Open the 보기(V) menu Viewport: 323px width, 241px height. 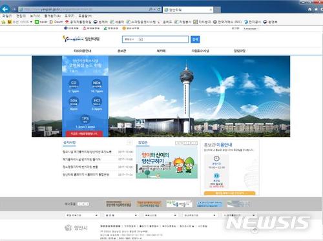coord(35,16)
